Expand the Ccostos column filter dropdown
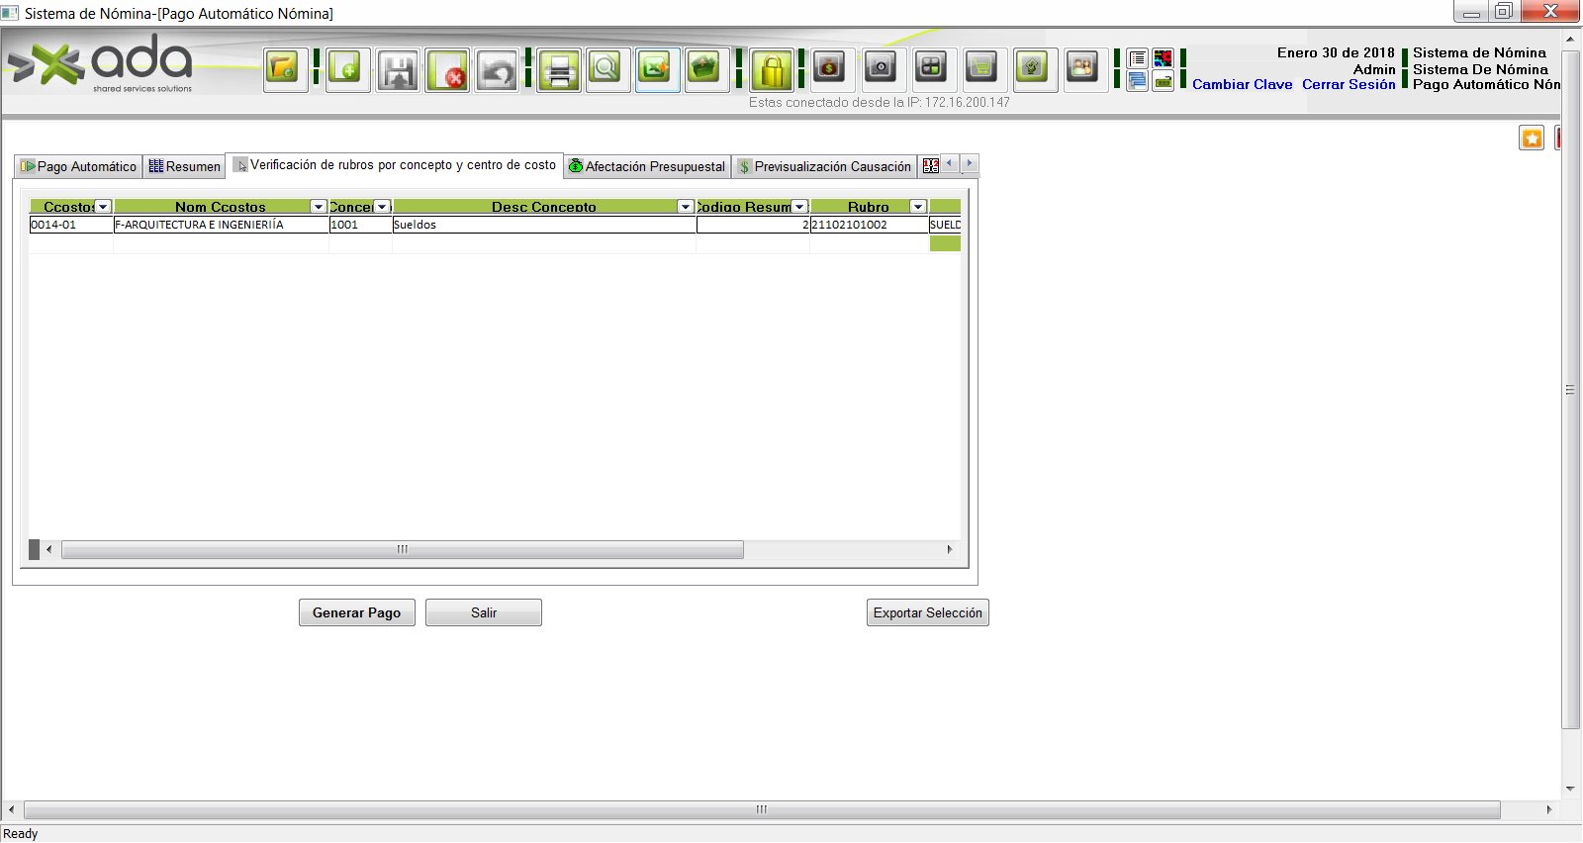The height and width of the screenshot is (843, 1583). click(x=103, y=207)
